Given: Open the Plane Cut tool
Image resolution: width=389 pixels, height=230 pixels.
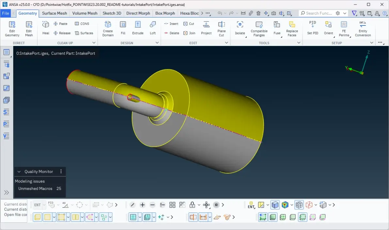Looking at the screenshot, I should pos(221,29).
